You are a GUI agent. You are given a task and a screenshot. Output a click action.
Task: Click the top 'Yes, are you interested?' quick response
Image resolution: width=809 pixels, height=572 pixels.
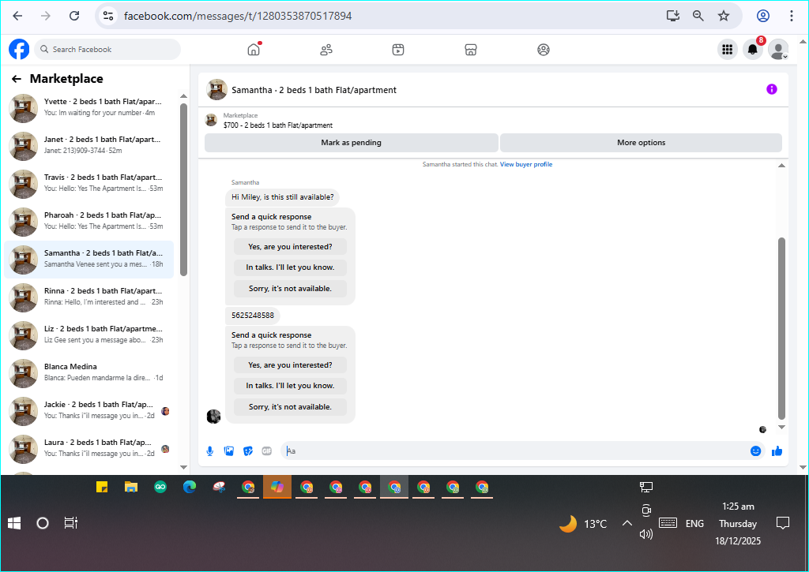(290, 247)
